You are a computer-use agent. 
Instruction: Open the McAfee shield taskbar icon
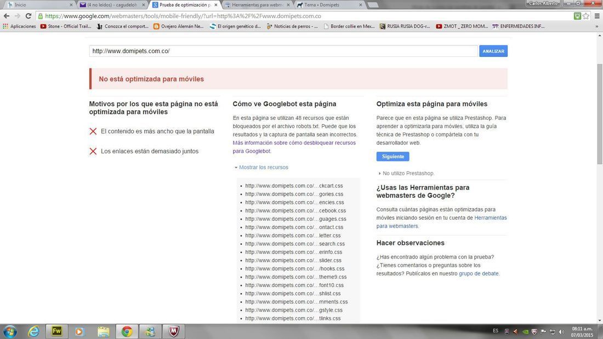[x=173, y=331]
